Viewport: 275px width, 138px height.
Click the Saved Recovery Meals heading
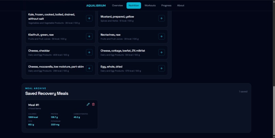[x=47, y=93]
